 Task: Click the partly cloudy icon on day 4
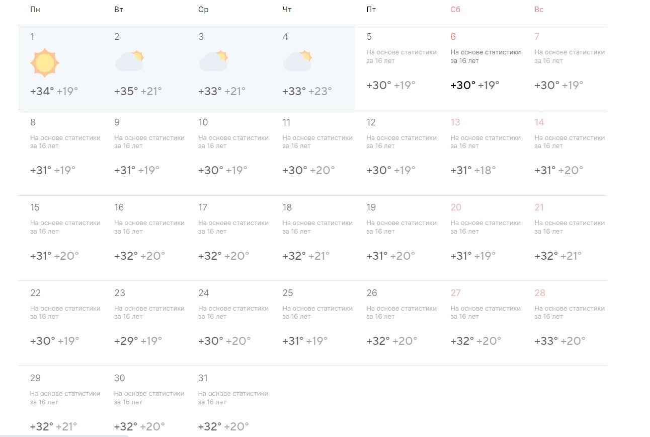(297, 61)
